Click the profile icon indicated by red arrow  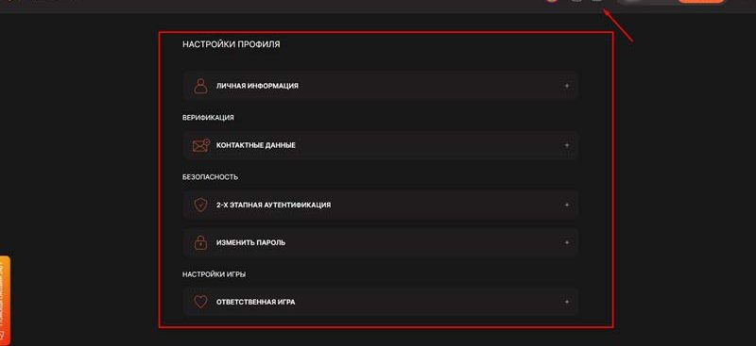(x=597, y=1)
